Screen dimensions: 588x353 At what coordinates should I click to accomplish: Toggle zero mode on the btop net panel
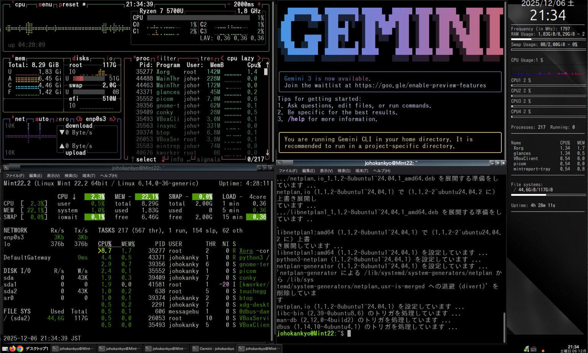point(62,119)
